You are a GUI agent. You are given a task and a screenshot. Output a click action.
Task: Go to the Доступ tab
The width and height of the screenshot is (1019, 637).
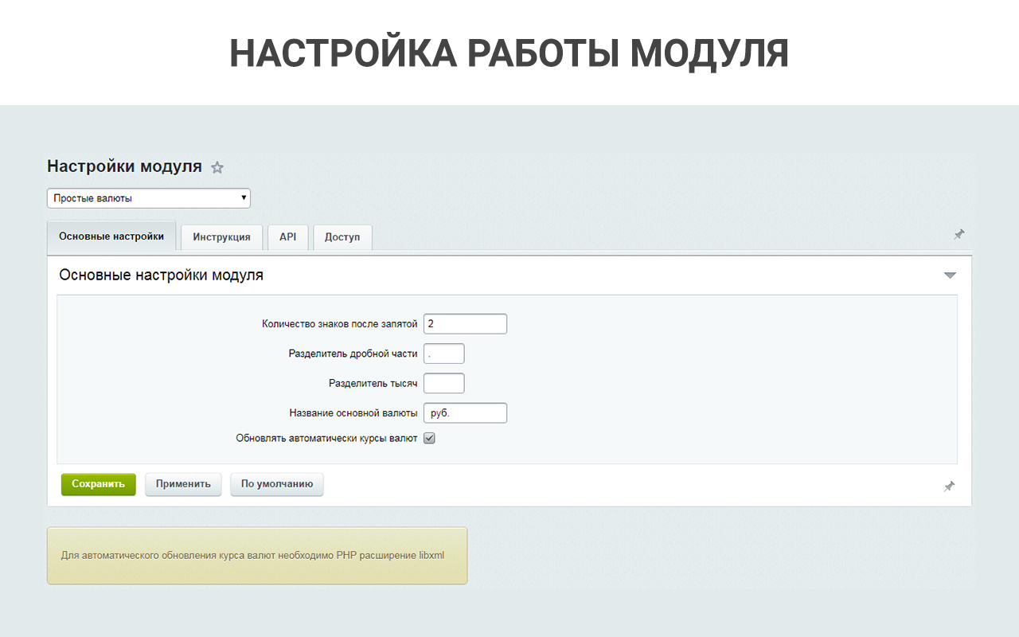pos(342,237)
